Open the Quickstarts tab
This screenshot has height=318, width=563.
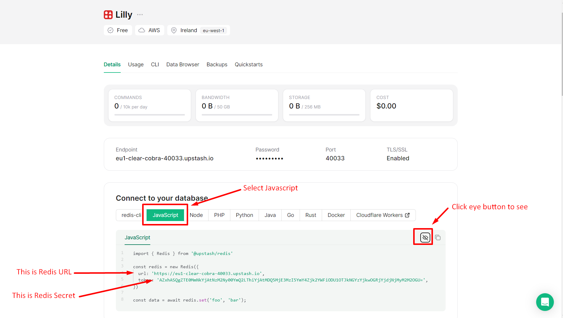click(x=249, y=65)
